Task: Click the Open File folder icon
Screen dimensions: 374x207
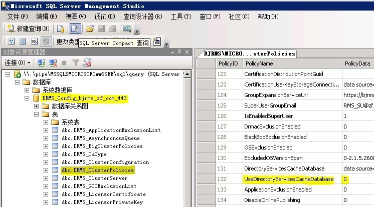Action: tap(89, 29)
